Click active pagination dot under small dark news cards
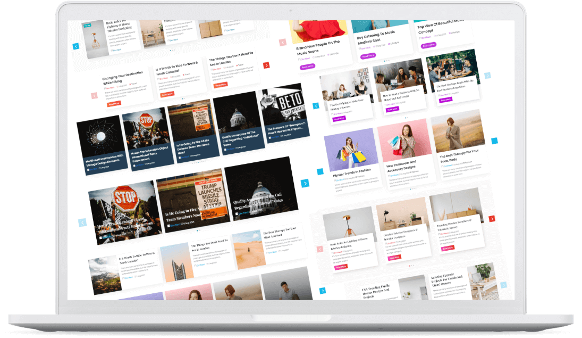 click(x=199, y=162)
